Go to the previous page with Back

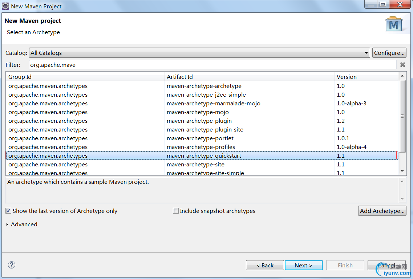click(265, 265)
